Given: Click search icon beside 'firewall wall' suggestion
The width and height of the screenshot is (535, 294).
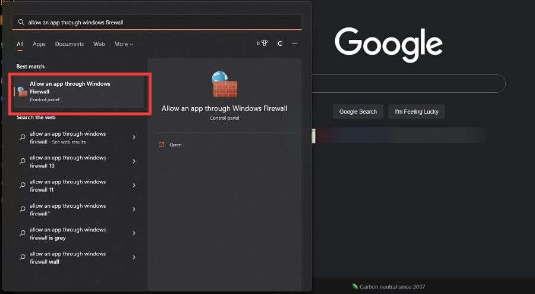Looking at the screenshot, I should coord(23,257).
